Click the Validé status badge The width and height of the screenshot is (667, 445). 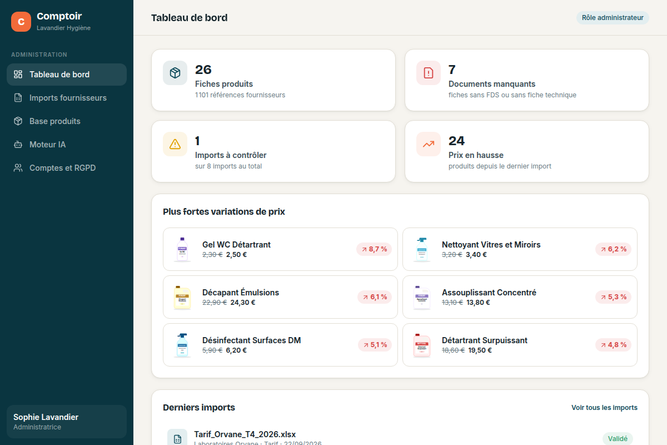coord(618,439)
